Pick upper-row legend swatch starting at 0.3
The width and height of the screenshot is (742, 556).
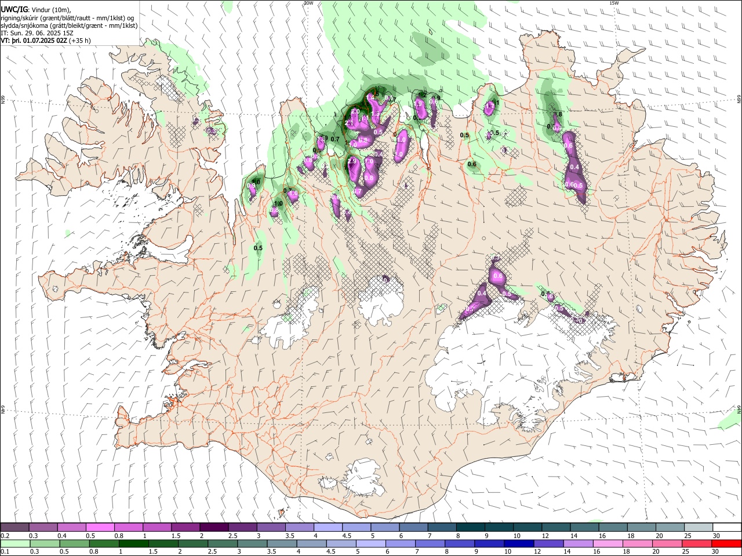(x=43, y=528)
